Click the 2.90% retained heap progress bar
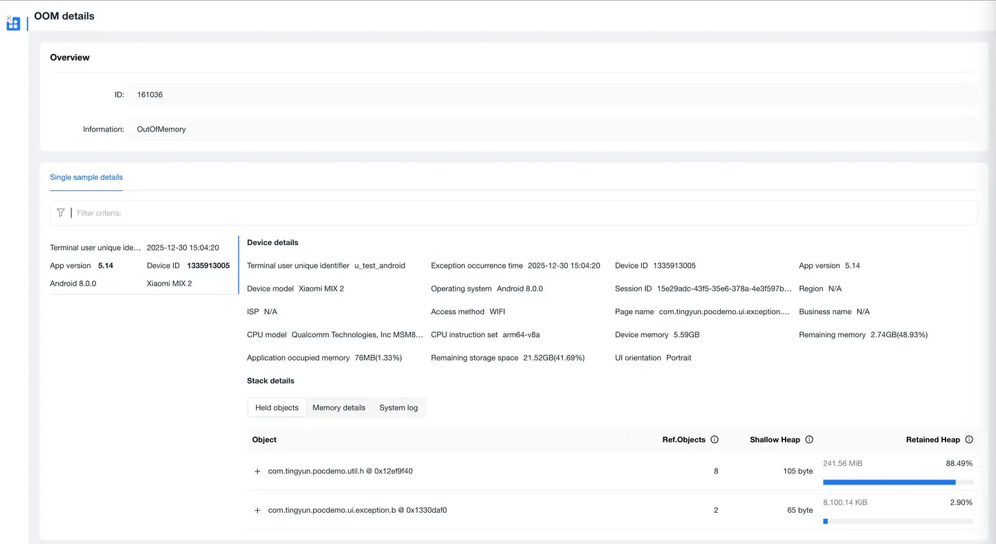This screenshot has width=996, height=544. coord(897,521)
